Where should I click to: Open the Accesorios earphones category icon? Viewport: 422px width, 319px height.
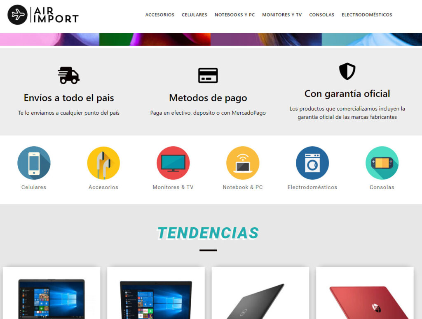click(x=103, y=163)
